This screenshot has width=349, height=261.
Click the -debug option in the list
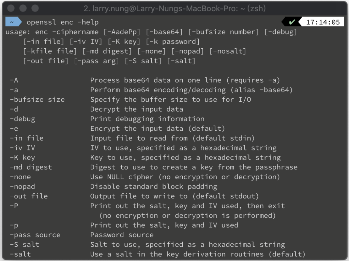[22, 119]
